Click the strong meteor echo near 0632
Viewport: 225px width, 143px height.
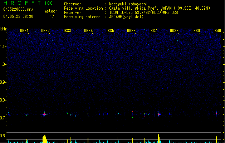45,114
